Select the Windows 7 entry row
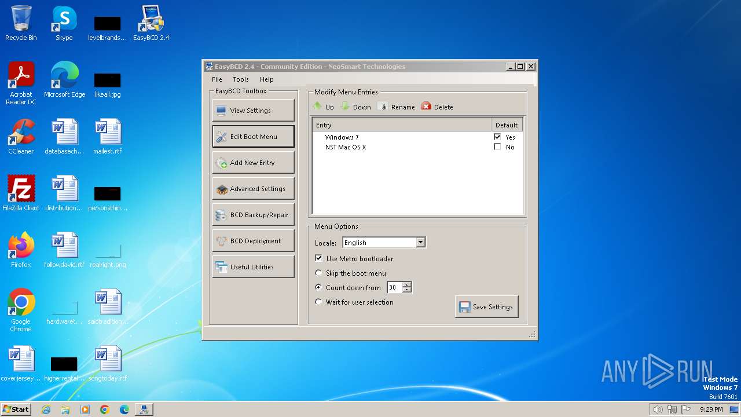The width and height of the screenshot is (741, 417). click(x=417, y=137)
